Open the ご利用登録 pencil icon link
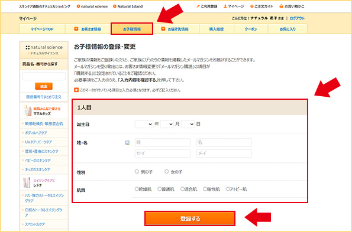The width and height of the screenshot is (352, 232). click(206, 6)
